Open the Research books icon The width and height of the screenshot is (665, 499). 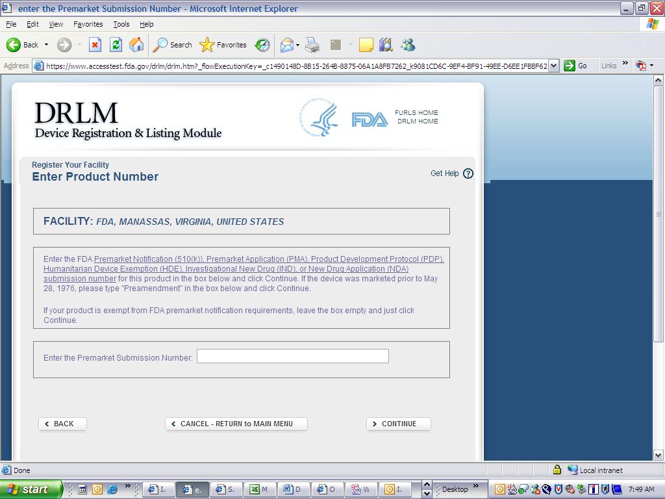click(x=386, y=45)
